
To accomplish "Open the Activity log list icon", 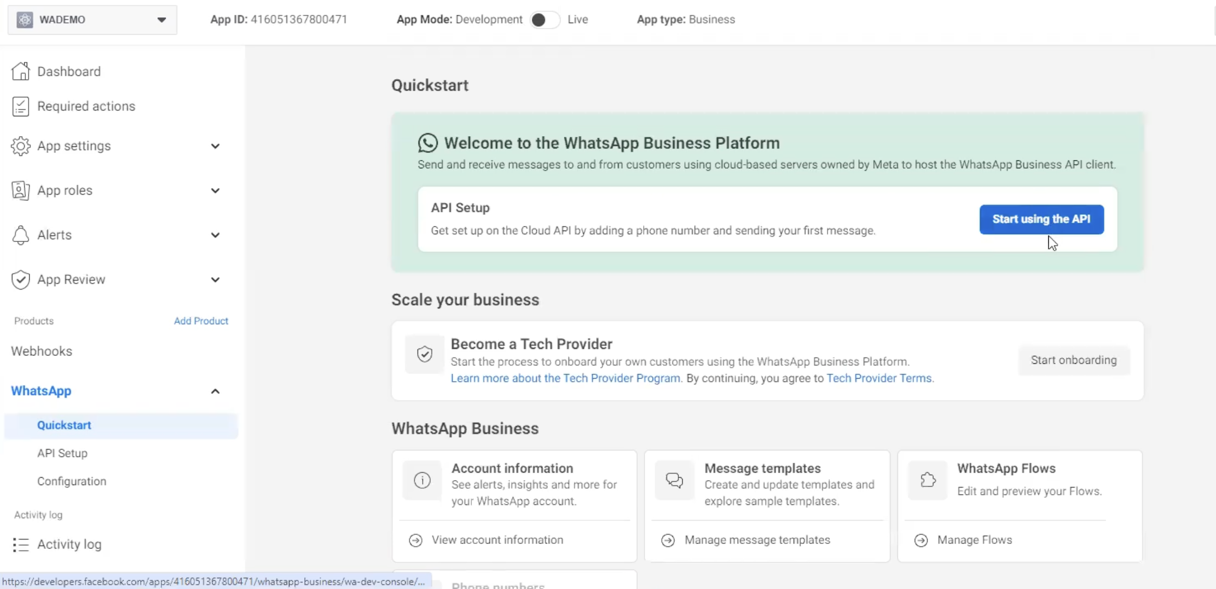I will pyautogui.click(x=20, y=544).
